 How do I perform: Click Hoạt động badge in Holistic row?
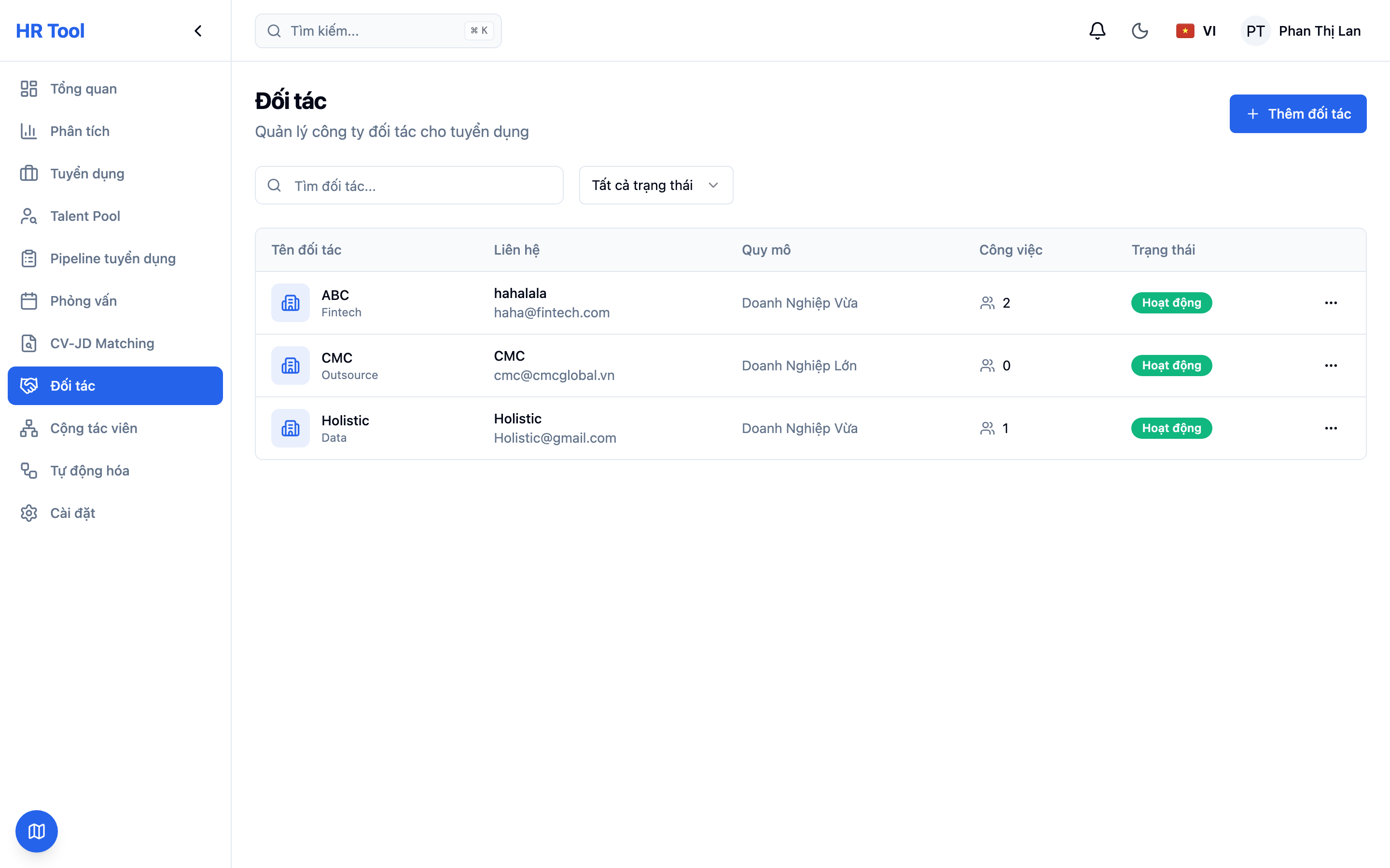click(x=1171, y=428)
